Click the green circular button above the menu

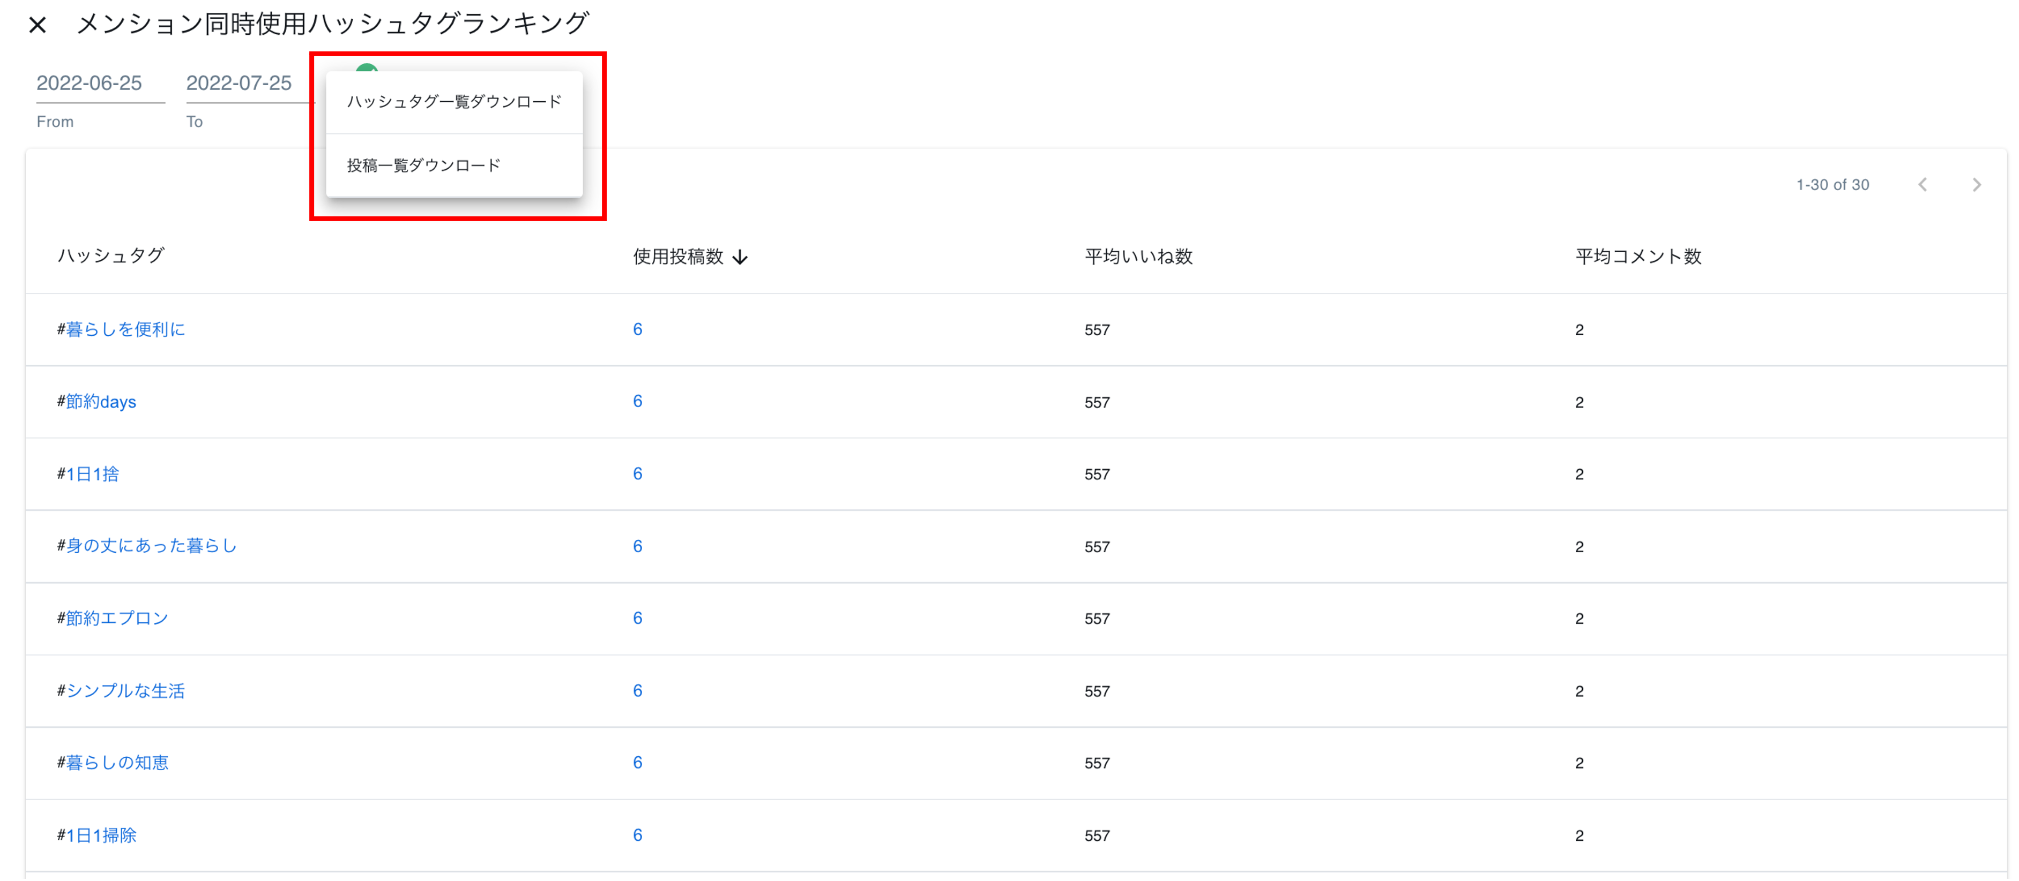tap(367, 68)
